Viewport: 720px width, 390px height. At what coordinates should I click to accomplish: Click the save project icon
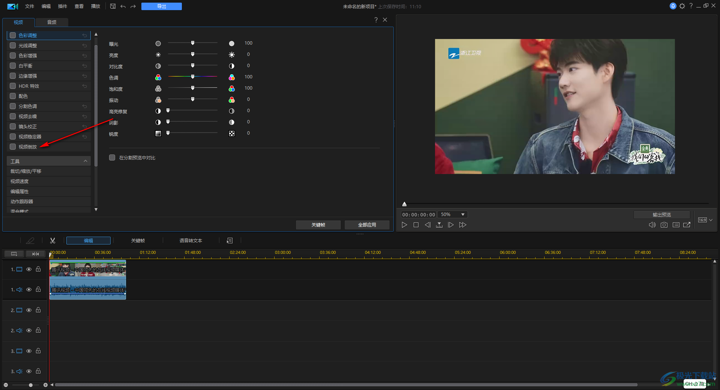pos(113,6)
